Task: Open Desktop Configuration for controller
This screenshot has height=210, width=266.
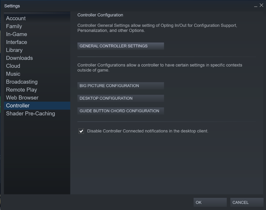Action: [x=121, y=98]
